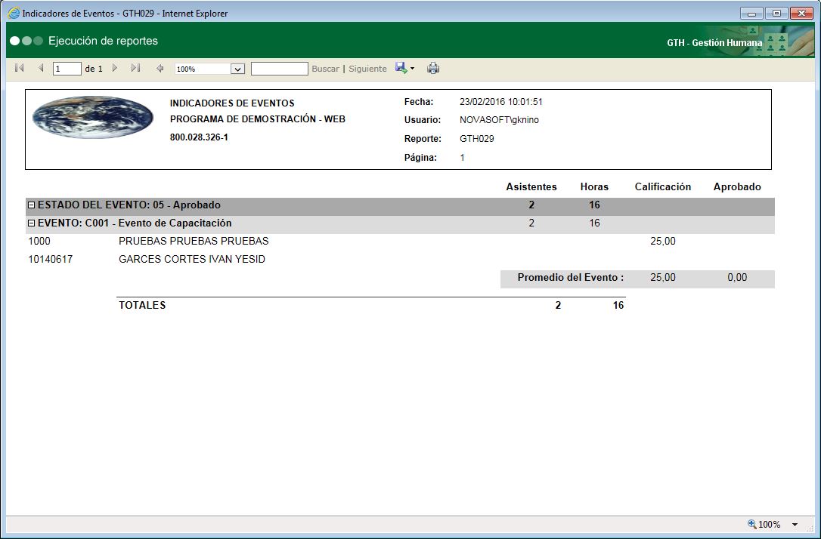Image resolution: width=821 pixels, height=539 pixels.
Task: Click the print report icon
Action: point(432,68)
